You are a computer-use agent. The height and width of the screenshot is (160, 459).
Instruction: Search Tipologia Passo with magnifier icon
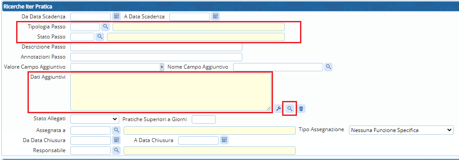[105, 27]
